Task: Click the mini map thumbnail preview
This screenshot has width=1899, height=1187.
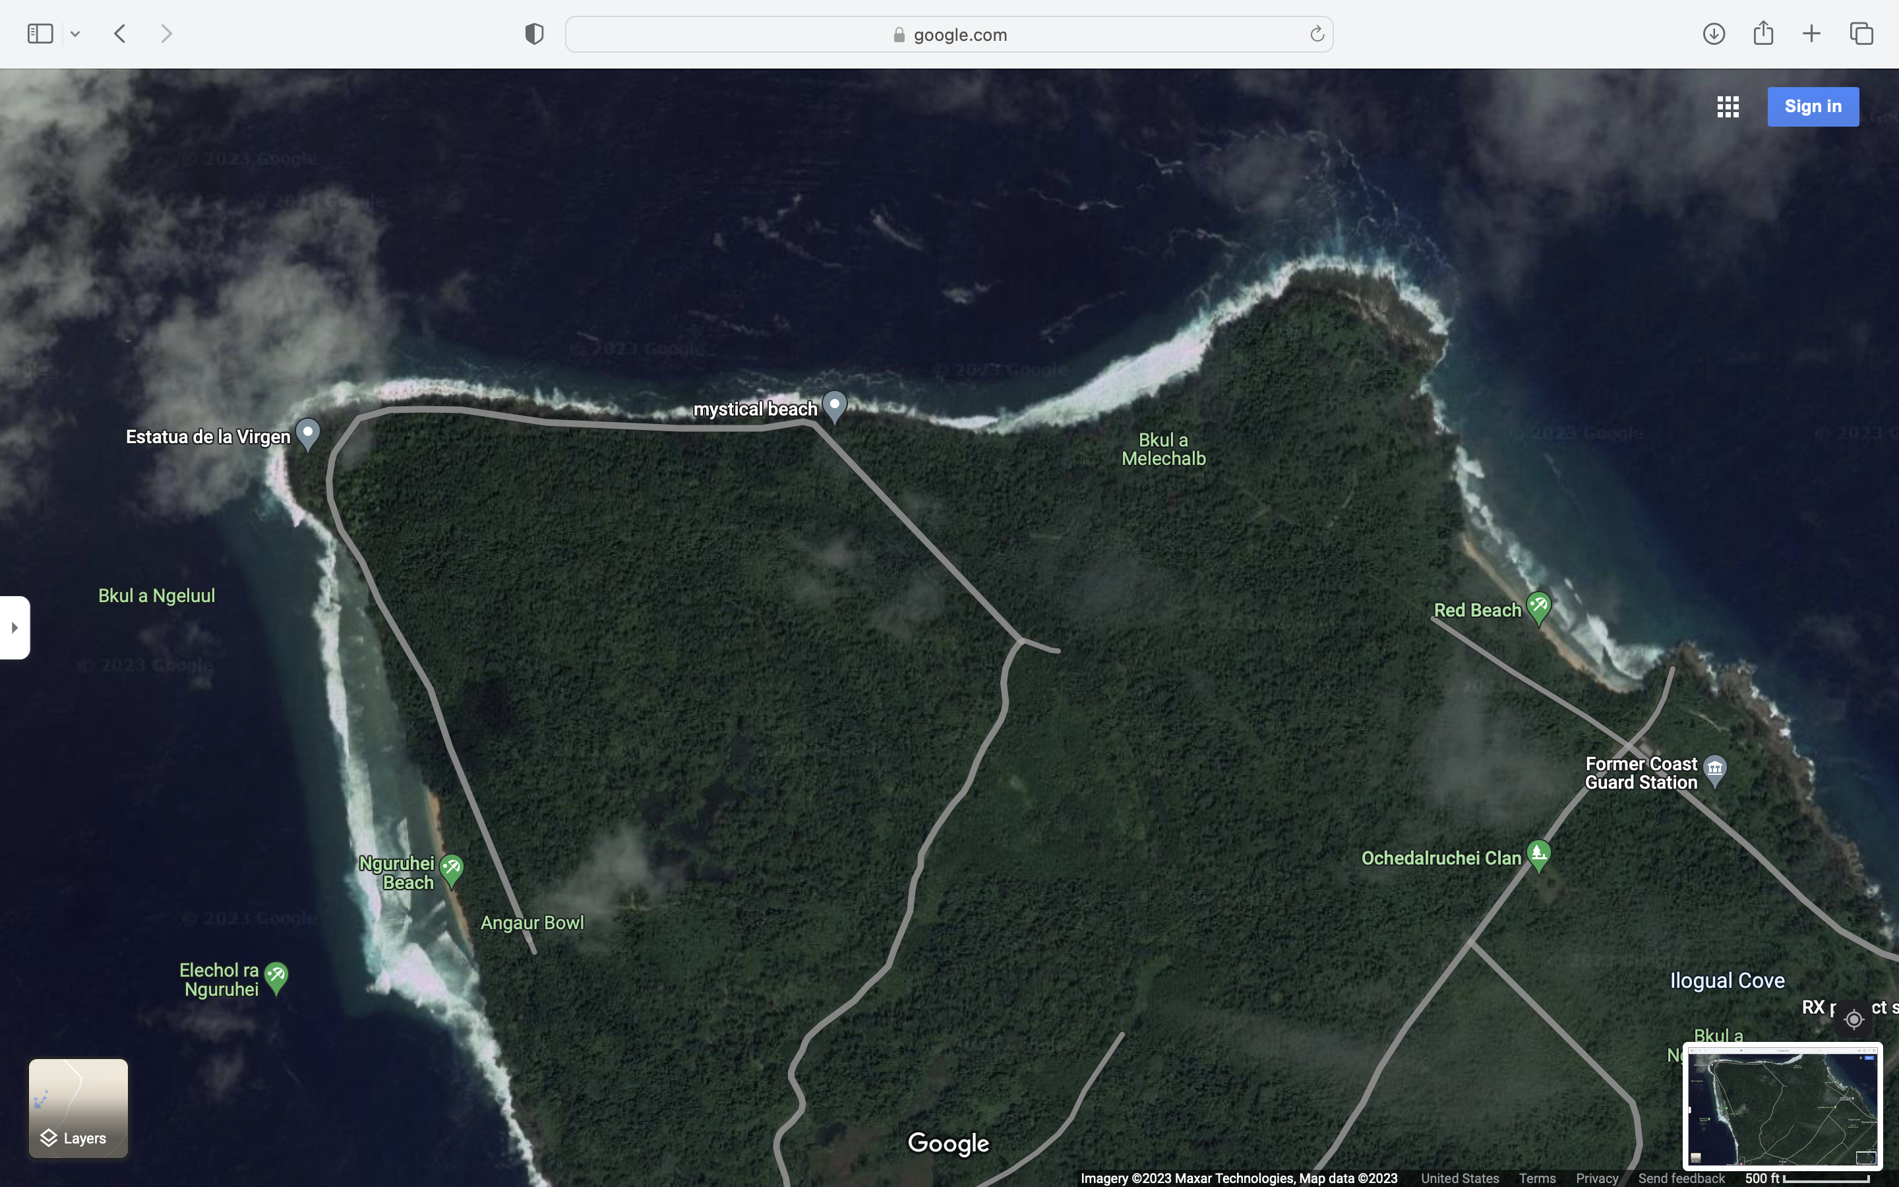Action: tap(1782, 1107)
